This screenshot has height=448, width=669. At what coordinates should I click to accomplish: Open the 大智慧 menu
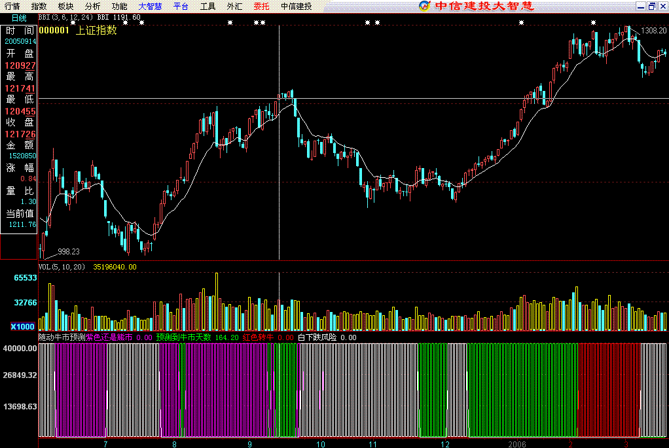coord(150,6)
